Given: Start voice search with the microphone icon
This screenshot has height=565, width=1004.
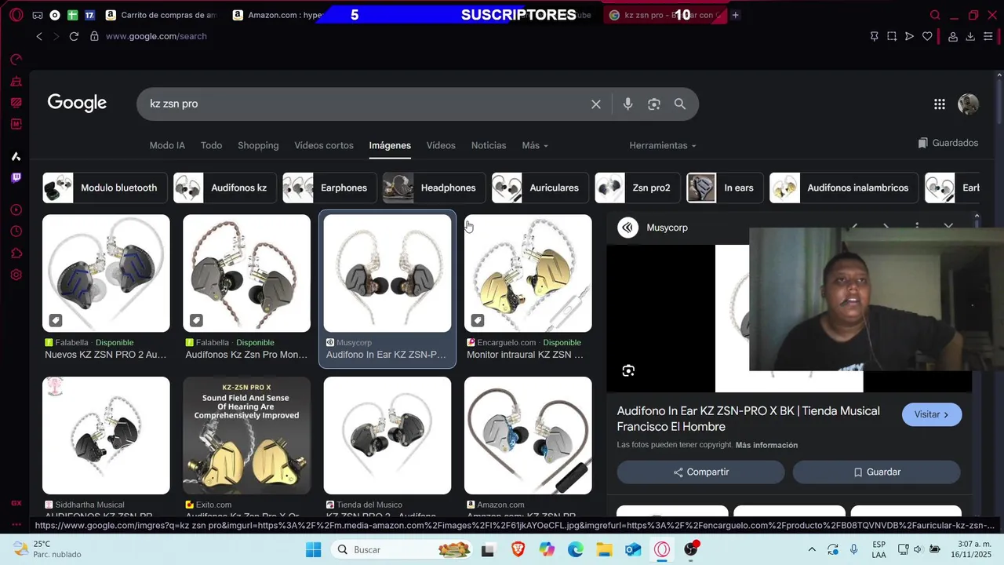Looking at the screenshot, I should tap(627, 104).
